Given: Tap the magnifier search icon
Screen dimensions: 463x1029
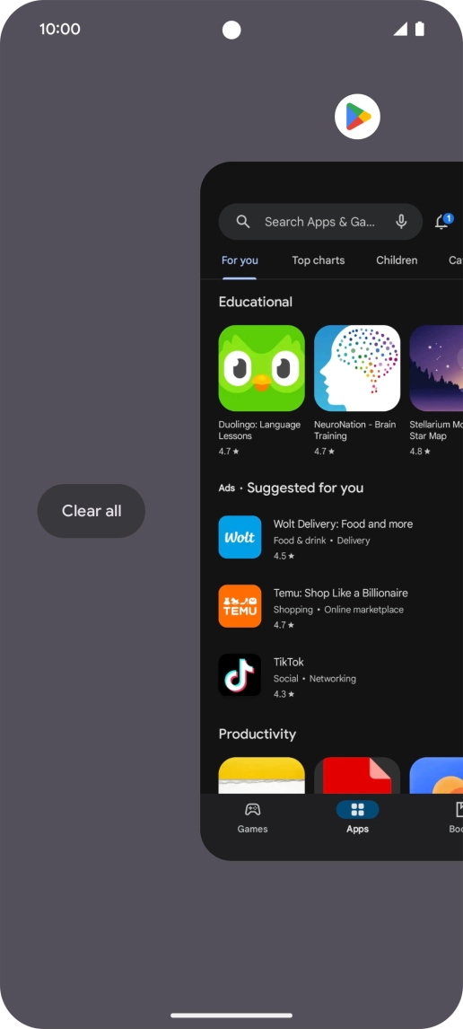Looking at the screenshot, I should (243, 222).
